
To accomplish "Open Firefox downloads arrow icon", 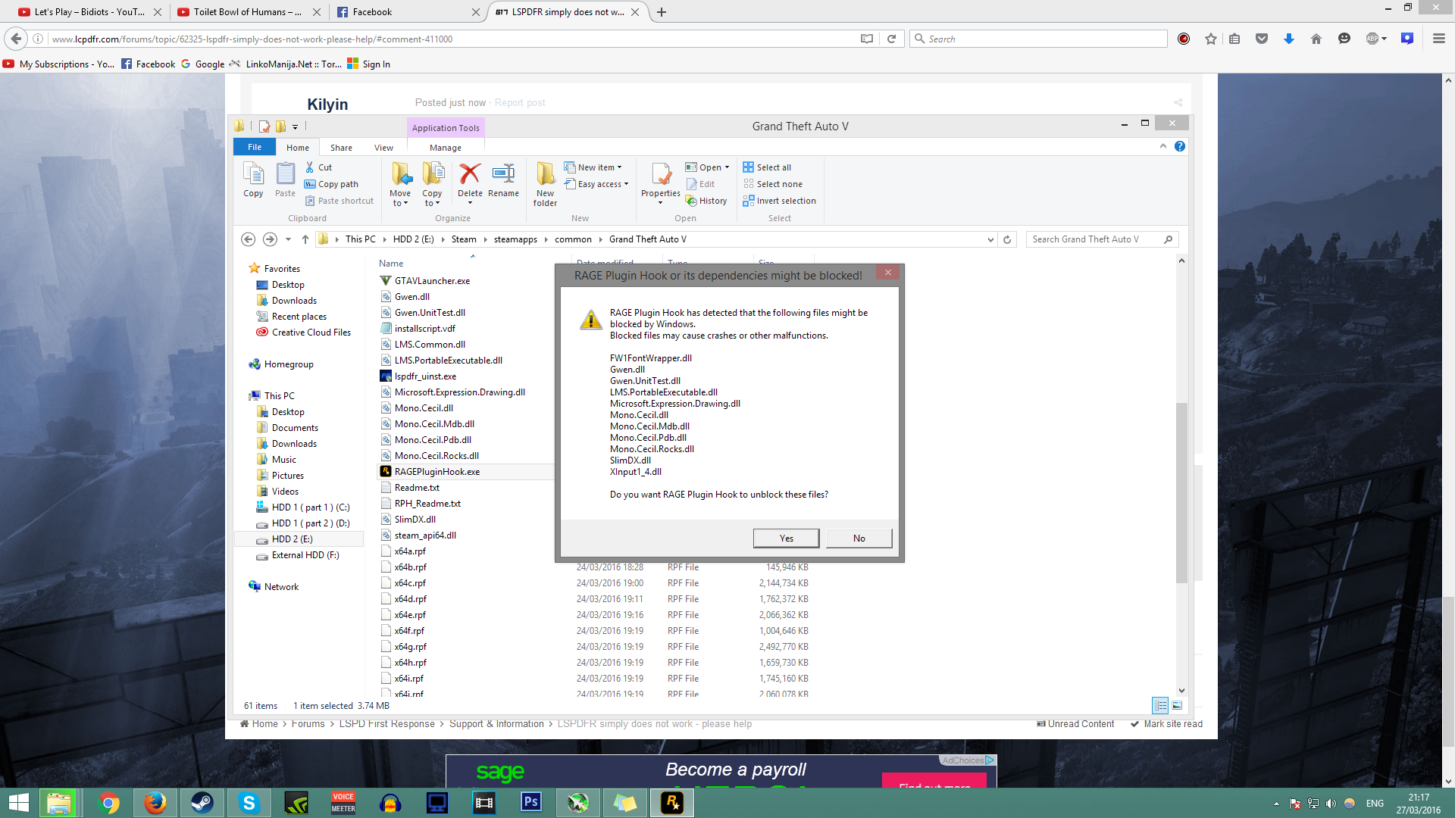I will tap(1288, 39).
